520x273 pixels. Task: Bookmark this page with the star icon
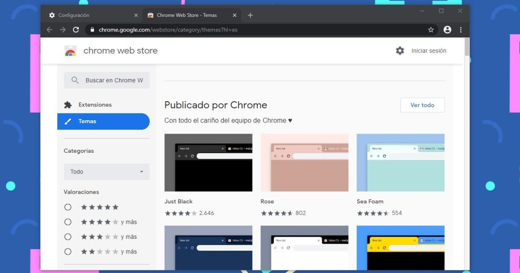[x=431, y=30]
